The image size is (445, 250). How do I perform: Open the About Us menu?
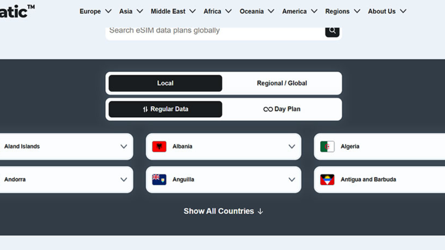click(387, 11)
